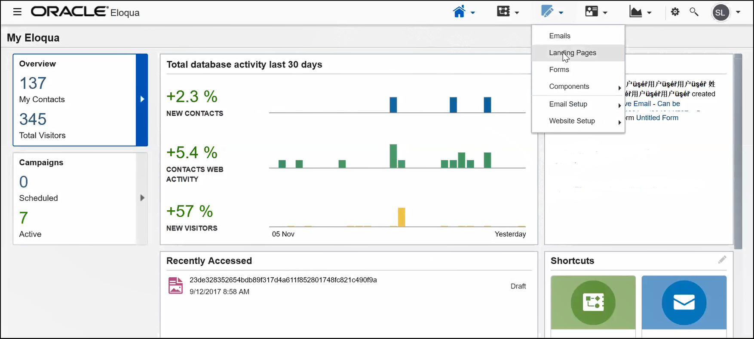
Task: Expand the Home menu dropdown arrow
Action: [473, 13]
